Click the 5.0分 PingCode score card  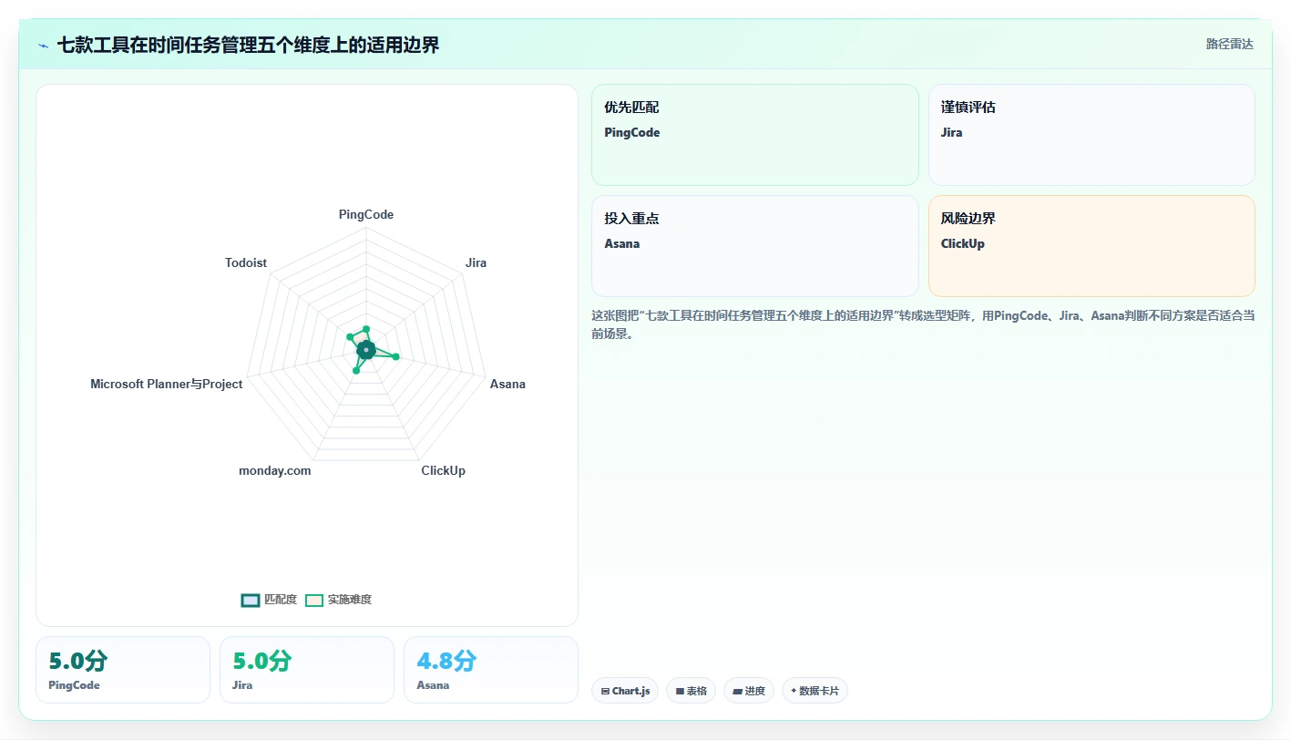tap(123, 670)
